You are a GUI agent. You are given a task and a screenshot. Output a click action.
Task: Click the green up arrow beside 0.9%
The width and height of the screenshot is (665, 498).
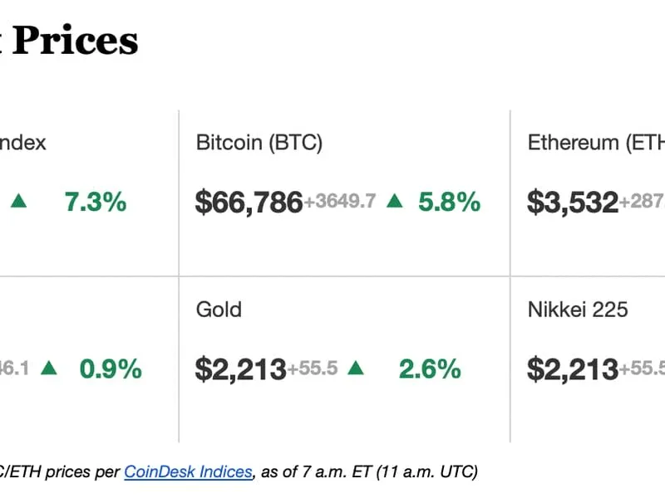tap(49, 368)
